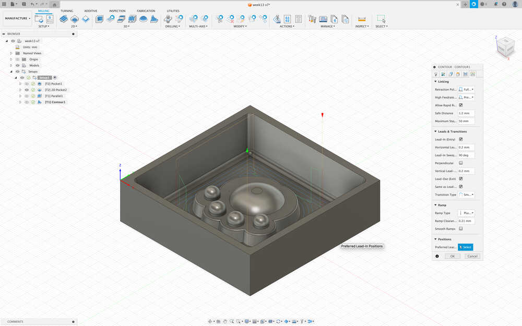This screenshot has width=522, height=326.
Task: Click the OK button in Contour dialog
Action: 453,256
